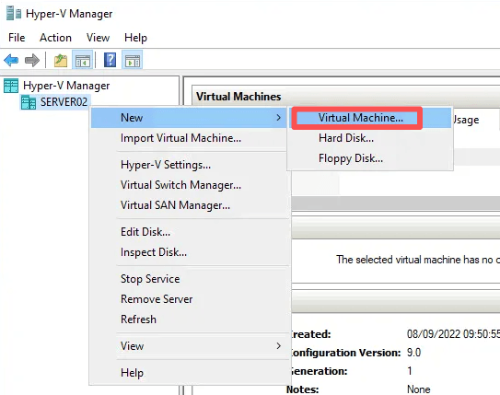This screenshot has height=395, width=500.
Task: Open the File menu
Action: 17,38
